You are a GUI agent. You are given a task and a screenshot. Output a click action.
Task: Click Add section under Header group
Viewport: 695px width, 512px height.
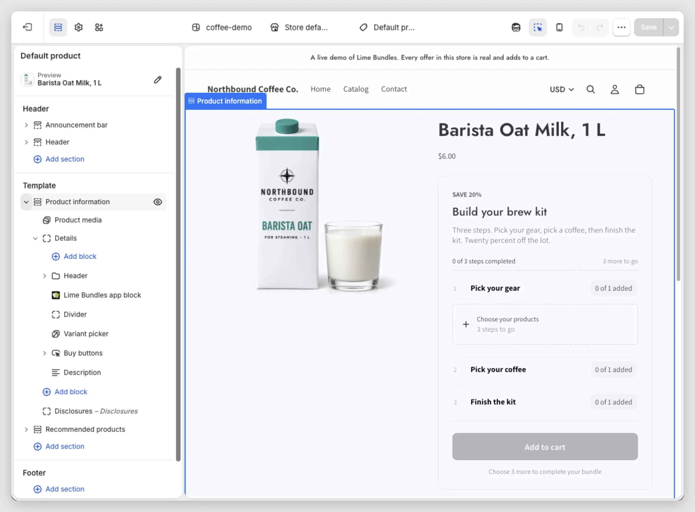(x=59, y=159)
